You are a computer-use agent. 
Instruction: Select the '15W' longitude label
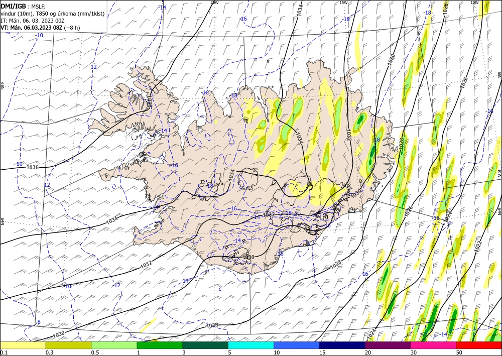pos(343,3)
